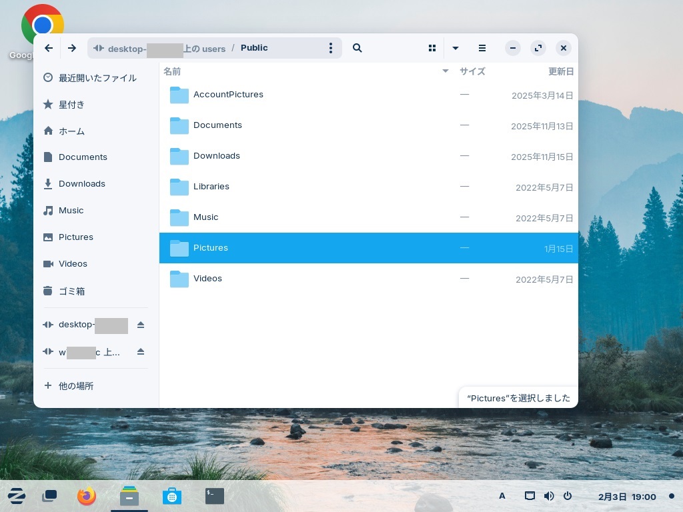683x512 pixels.
Task: Sort by 更新日 column header
Action: click(x=560, y=71)
